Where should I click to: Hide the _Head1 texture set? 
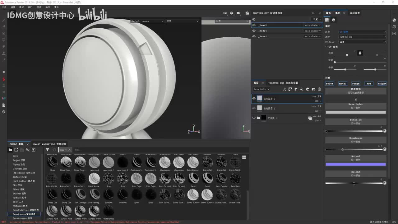[254, 25]
